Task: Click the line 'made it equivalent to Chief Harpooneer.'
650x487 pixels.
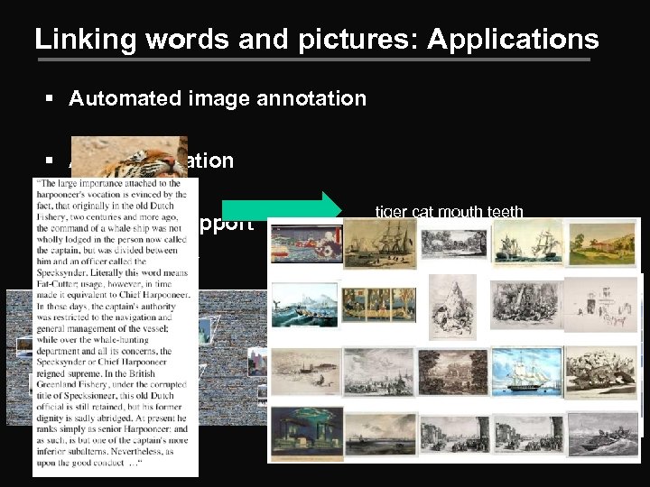Action: coord(113,295)
